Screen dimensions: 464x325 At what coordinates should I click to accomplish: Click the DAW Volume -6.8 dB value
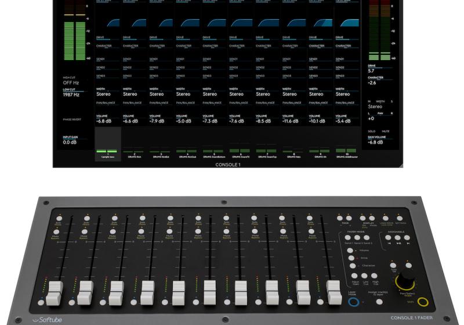click(375, 142)
